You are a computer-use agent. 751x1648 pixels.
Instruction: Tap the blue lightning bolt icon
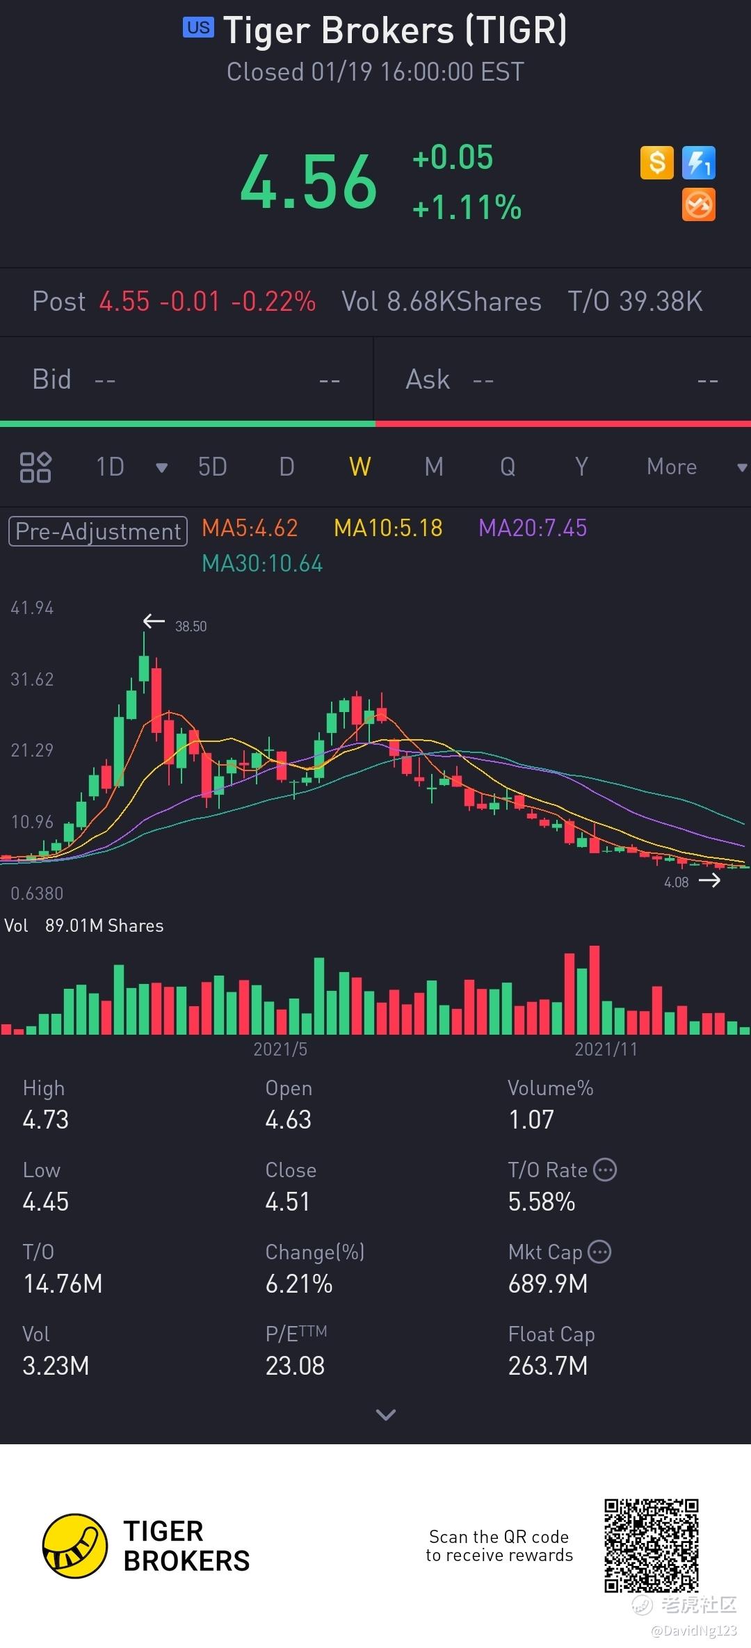pyautogui.click(x=699, y=163)
